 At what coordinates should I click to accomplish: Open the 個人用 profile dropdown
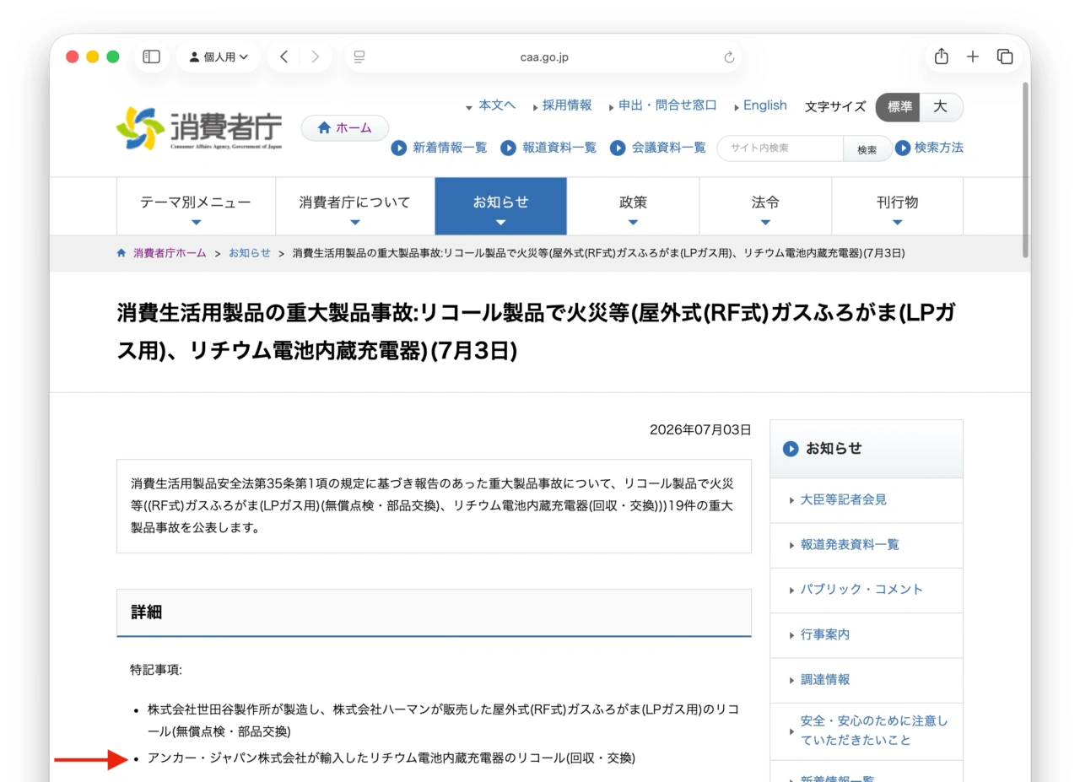219,57
